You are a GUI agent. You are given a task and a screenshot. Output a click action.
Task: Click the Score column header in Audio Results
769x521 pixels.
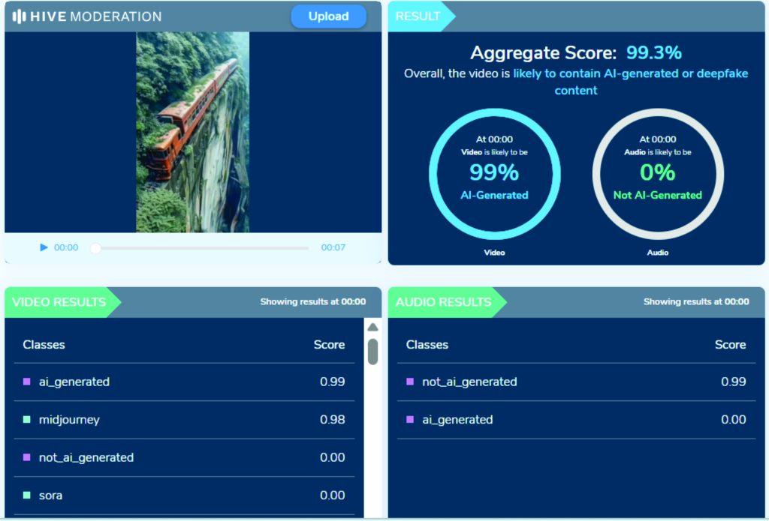(730, 345)
